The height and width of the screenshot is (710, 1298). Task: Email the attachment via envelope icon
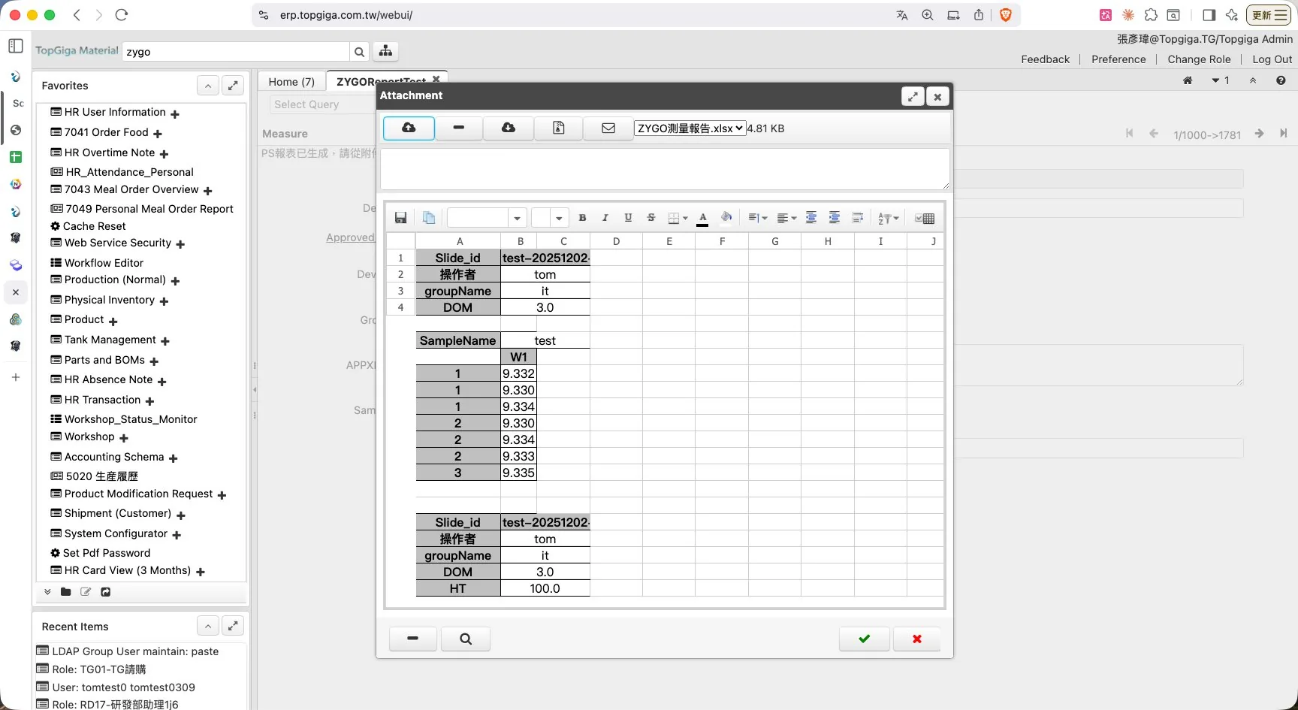(608, 128)
